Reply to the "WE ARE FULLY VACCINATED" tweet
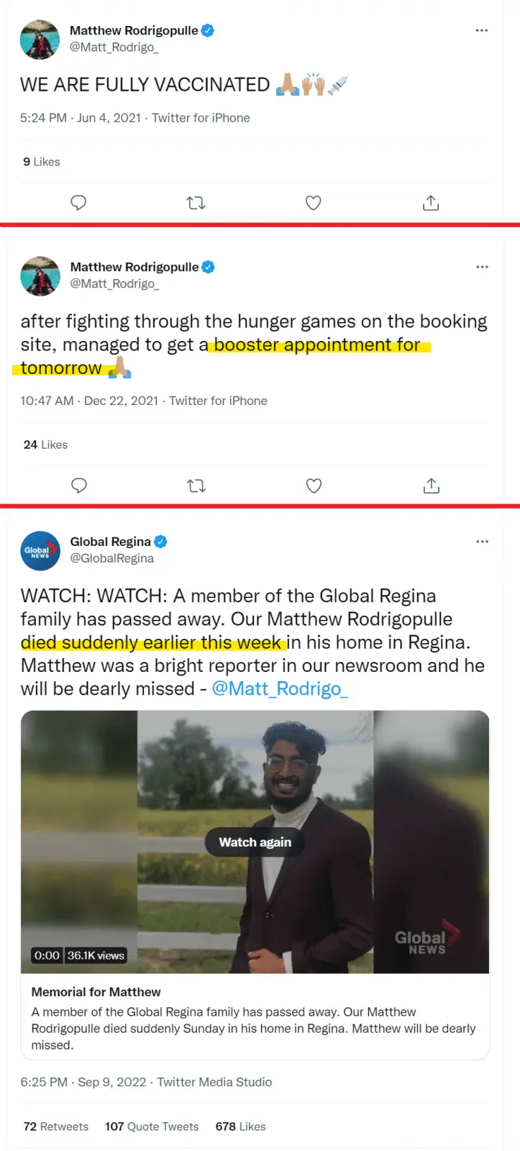Viewport: 520px width, 1151px height. click(78, 203)
